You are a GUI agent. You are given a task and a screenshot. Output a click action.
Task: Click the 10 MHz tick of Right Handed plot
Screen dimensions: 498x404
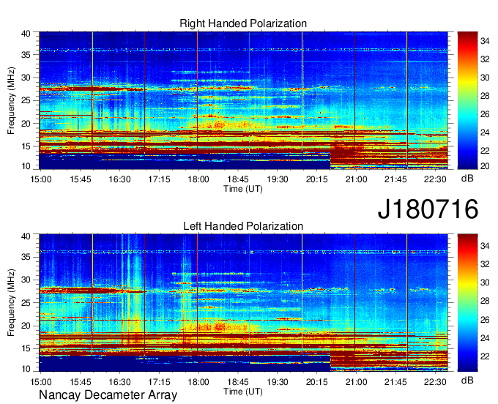(x=26, y=166)
